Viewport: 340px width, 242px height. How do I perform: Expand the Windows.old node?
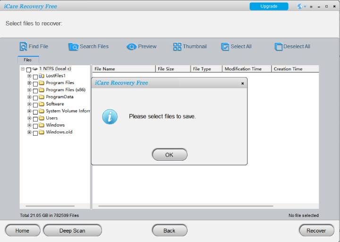click(x=29, y=132)
